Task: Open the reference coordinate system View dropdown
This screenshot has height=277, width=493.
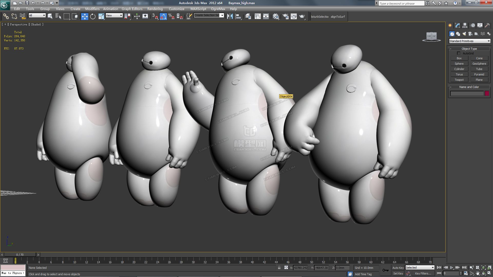Action: [x=114, y=15]
